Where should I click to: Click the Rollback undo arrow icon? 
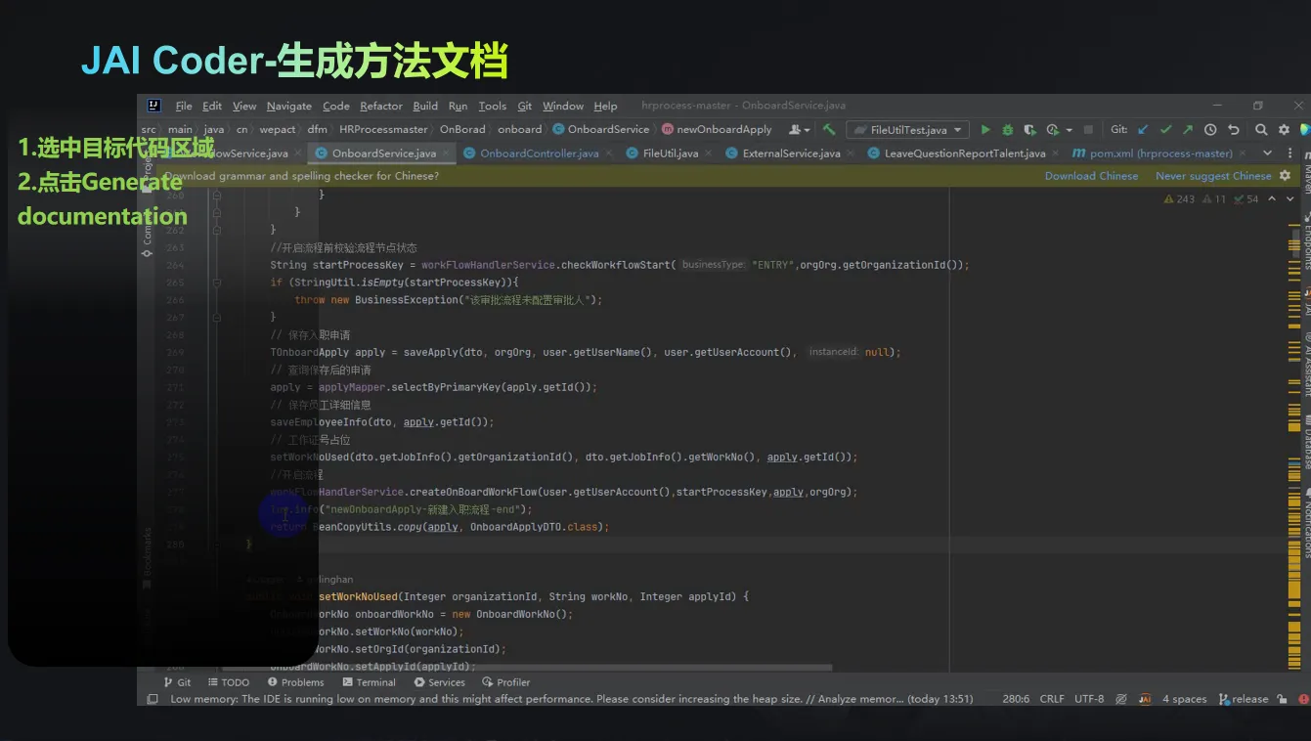pyautogui.click(x=1234, y=130)
